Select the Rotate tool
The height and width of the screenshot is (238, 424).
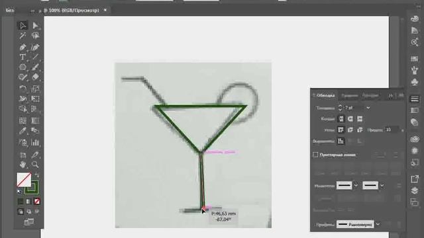[x=23, y=89]
